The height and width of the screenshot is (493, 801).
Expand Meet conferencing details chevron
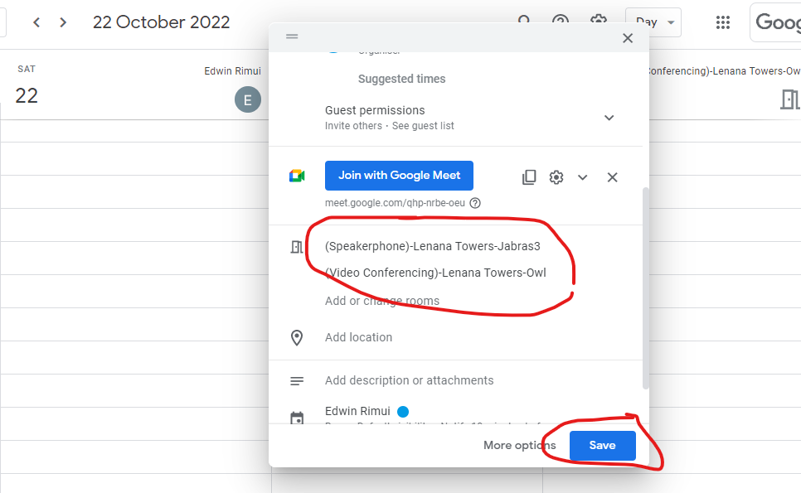tap(583, 177)
